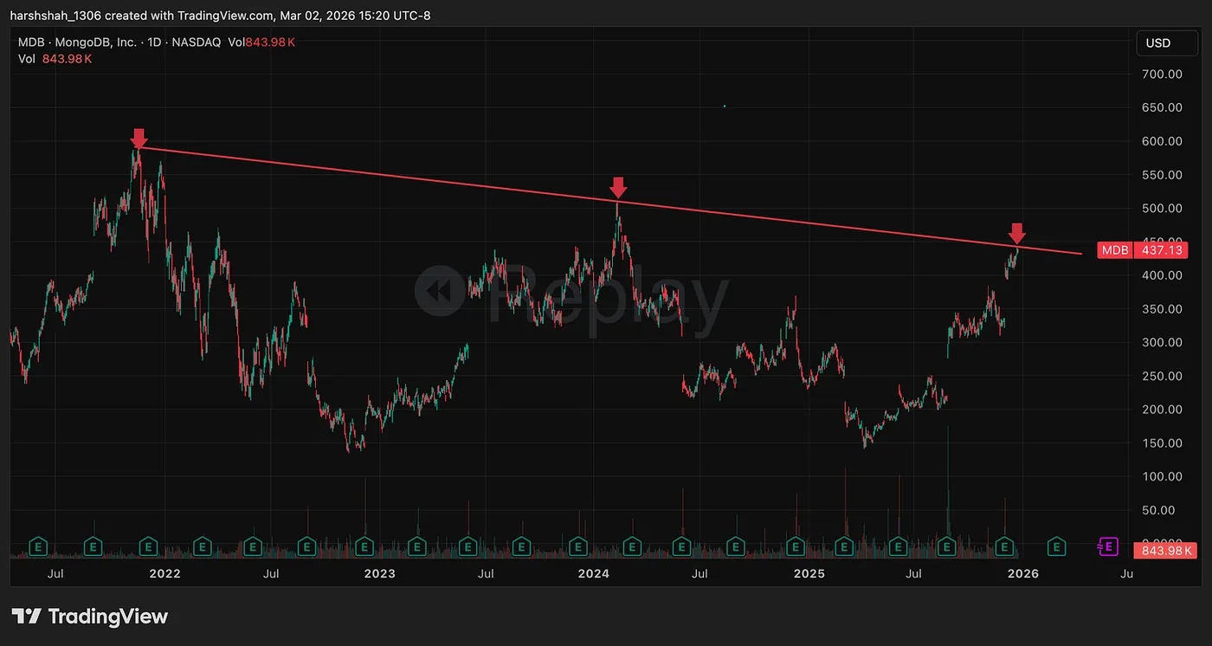Click the 600.00 price axis label
The width and height of the screenshot is (1212, 646).
1164,141
